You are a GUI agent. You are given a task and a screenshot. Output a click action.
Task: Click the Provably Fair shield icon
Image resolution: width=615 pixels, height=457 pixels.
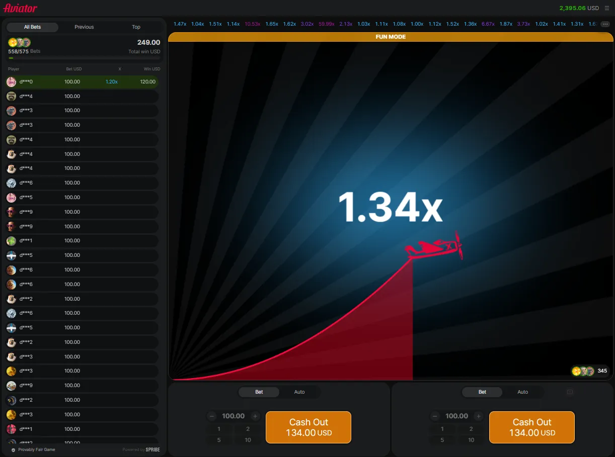point(14,449)
